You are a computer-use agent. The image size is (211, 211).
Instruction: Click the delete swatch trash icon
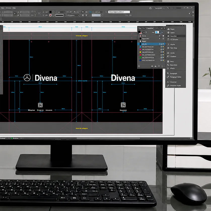click(x=162, y=66)
